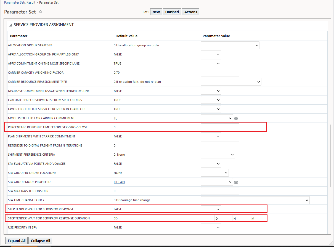Click the favorite star beside Parameter Set

point(41,12)
